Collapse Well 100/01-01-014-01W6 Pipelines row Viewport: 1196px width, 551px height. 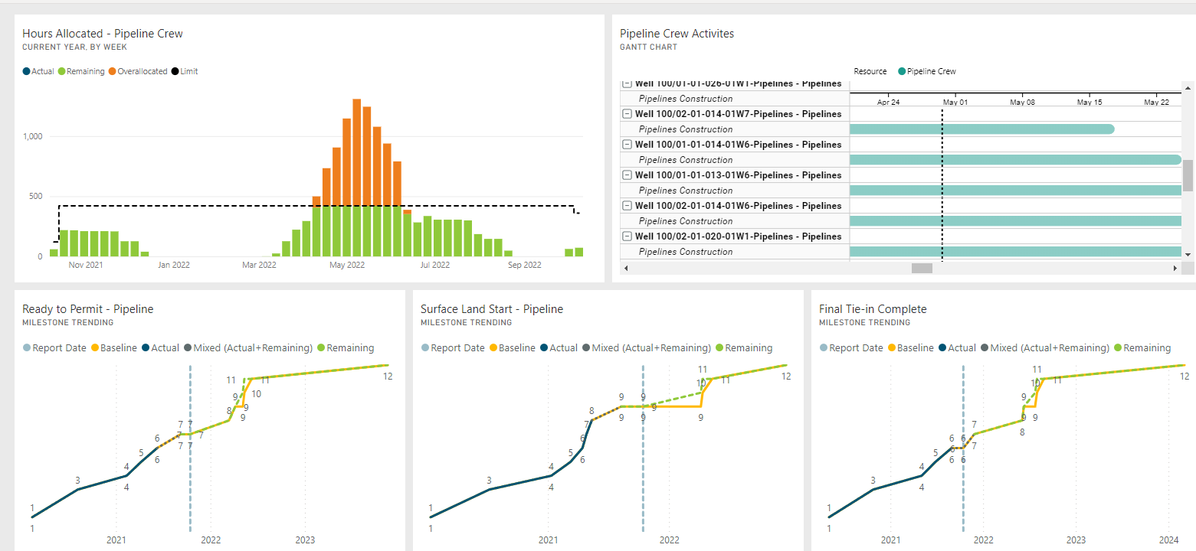coord(627,145)
